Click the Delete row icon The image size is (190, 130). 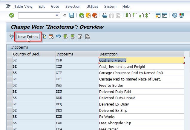51,36
